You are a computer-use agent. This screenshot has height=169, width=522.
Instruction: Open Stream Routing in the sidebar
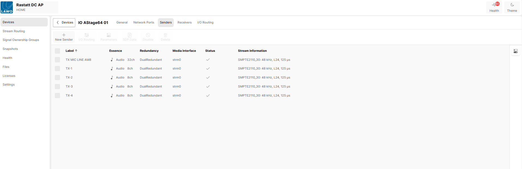[14, 31]
